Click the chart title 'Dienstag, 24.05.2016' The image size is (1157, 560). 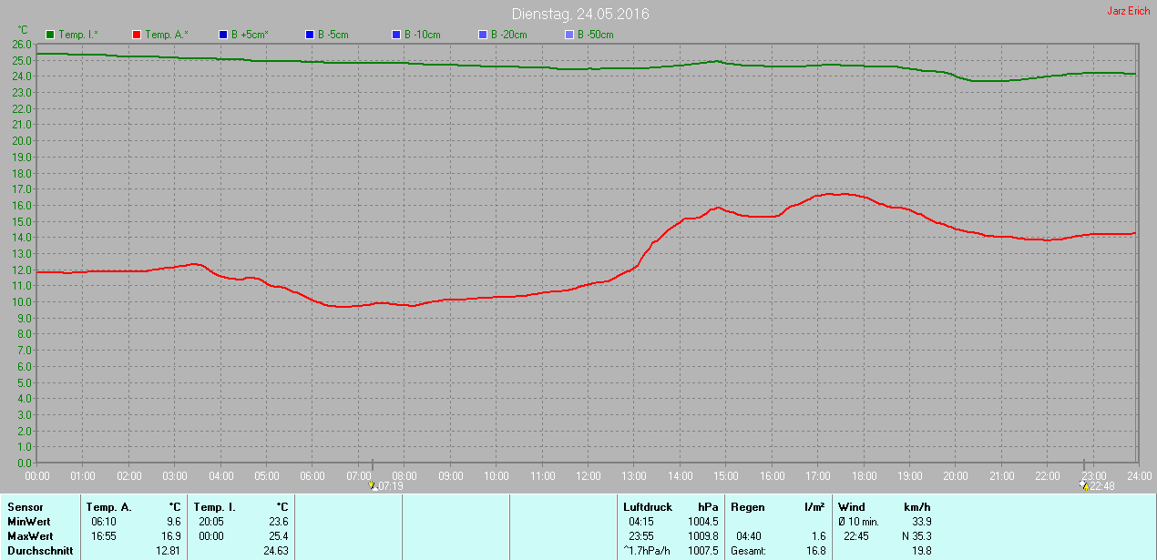pyautogui.click(x=580, y=14)
